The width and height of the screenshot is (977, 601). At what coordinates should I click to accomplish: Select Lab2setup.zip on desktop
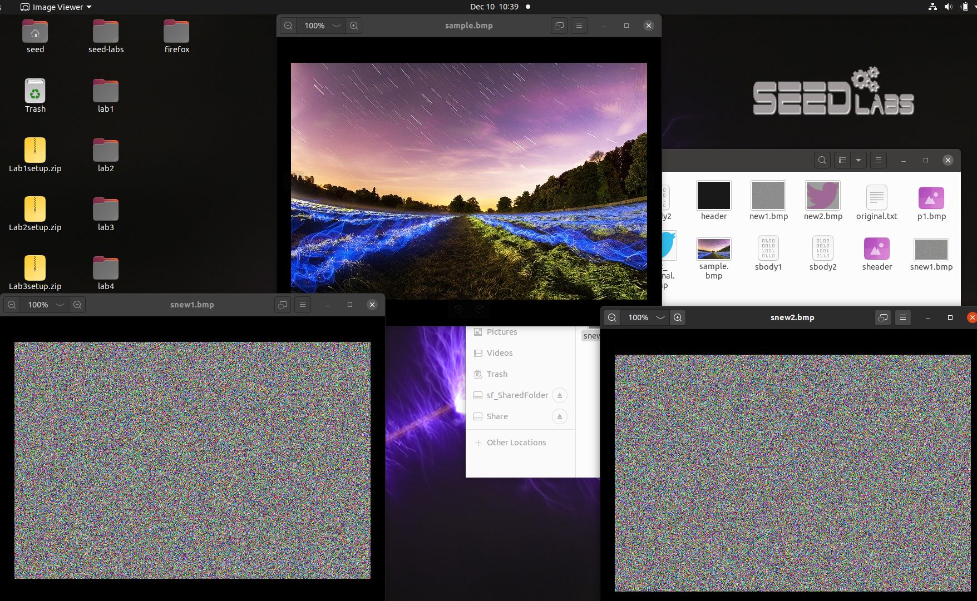coord(35,214)
